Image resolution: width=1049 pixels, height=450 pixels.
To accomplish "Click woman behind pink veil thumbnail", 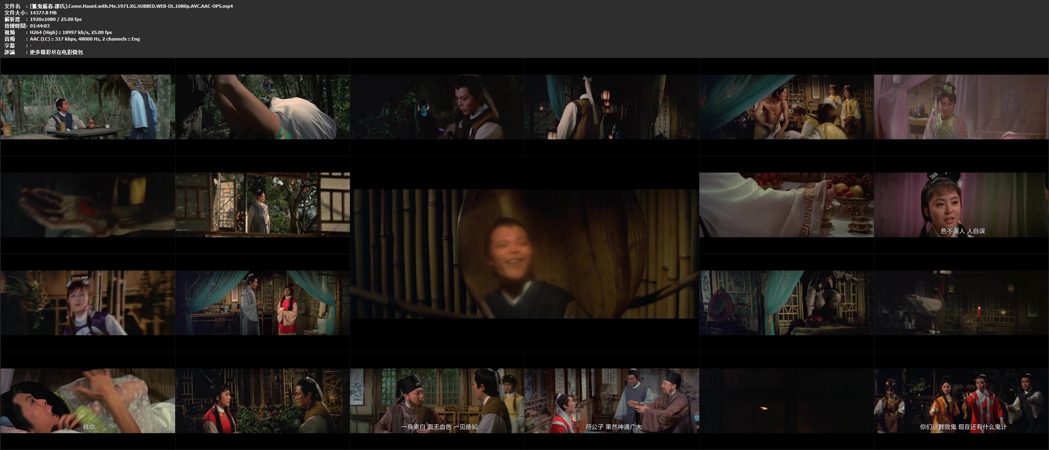I will click(961, 107).
